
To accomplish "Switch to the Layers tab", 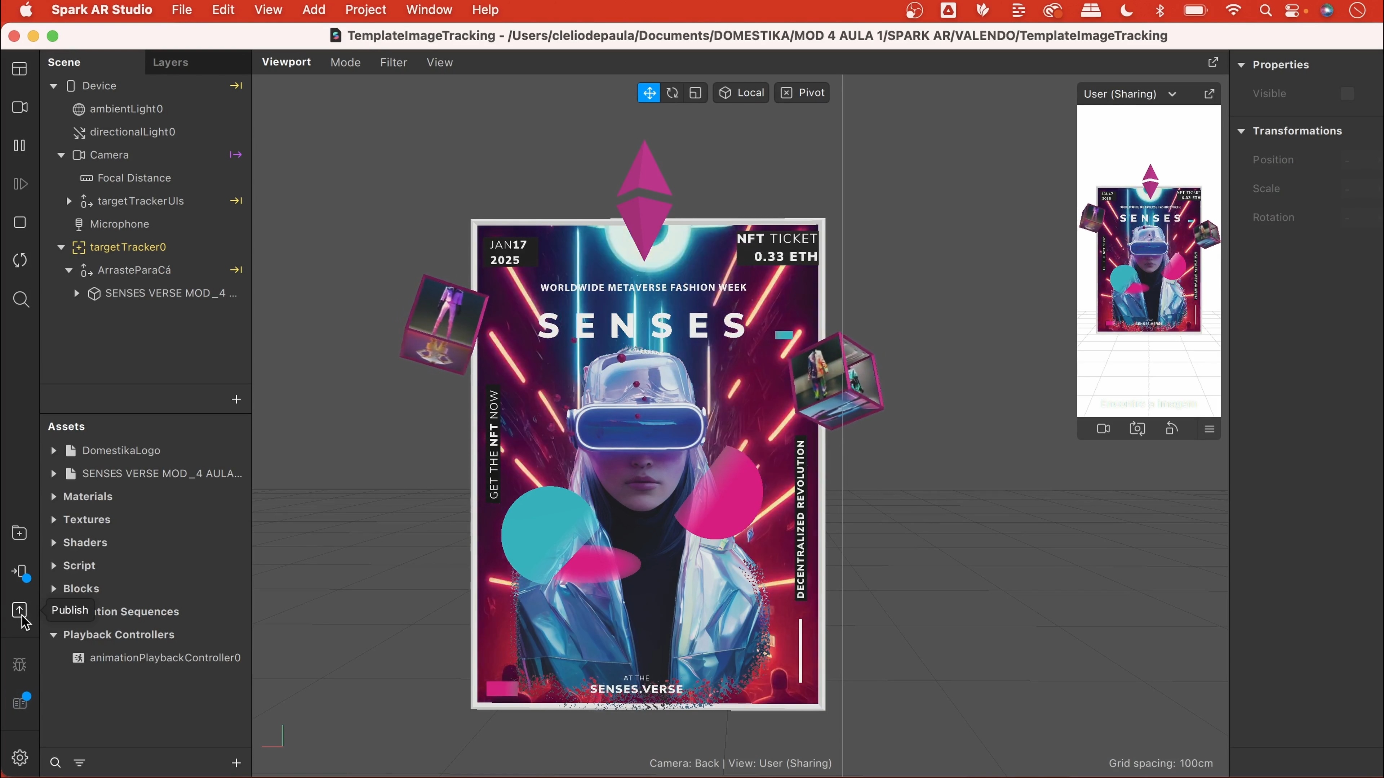I will [x=170, y=62].
